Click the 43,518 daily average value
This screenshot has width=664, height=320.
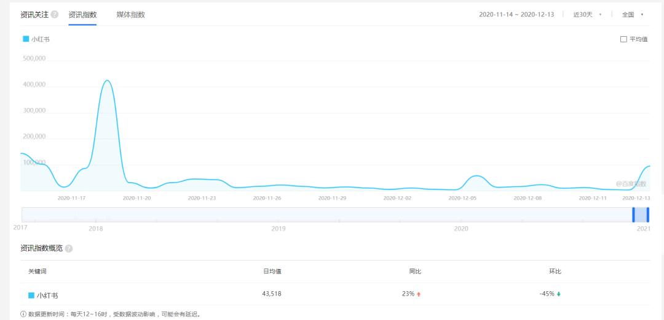(272, 294)
